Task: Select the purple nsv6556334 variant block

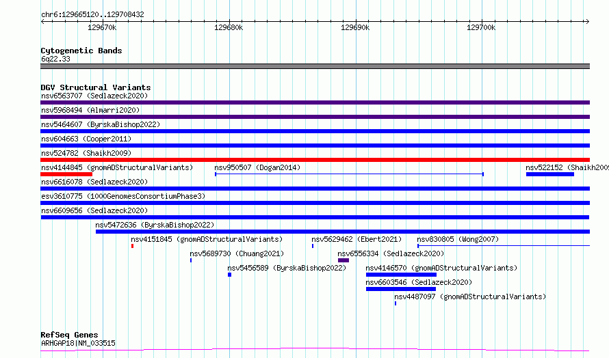Action: [344, 260]
